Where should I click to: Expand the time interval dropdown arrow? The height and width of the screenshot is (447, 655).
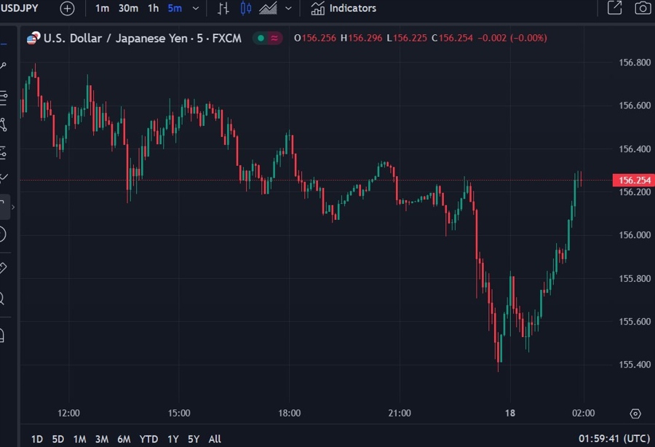[x=195, y=9]
